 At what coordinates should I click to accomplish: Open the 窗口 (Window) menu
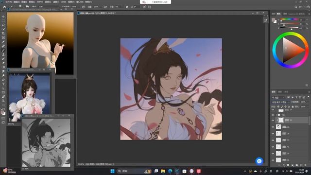point(80,2)
